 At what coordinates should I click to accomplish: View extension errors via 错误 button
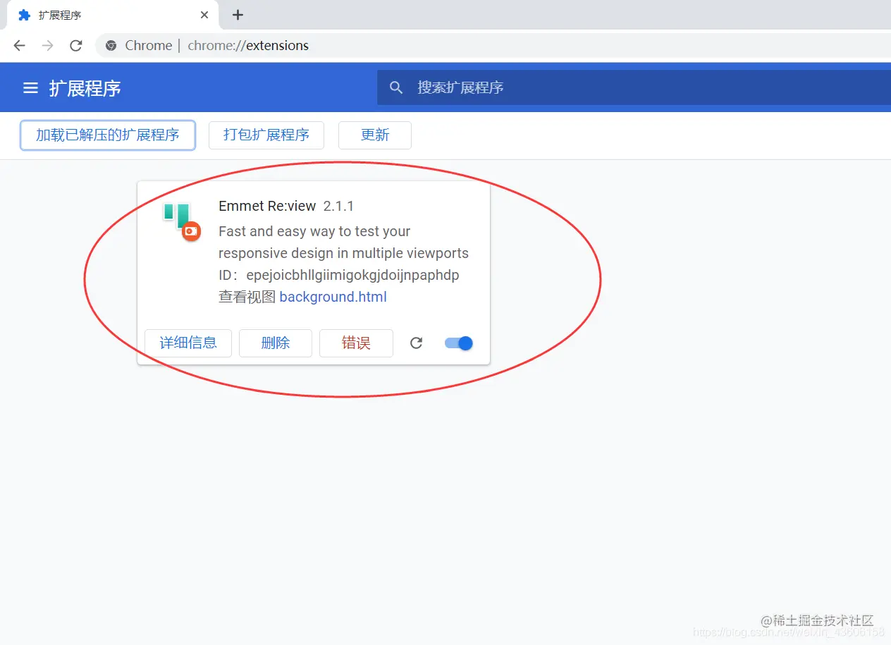[356, 343]
